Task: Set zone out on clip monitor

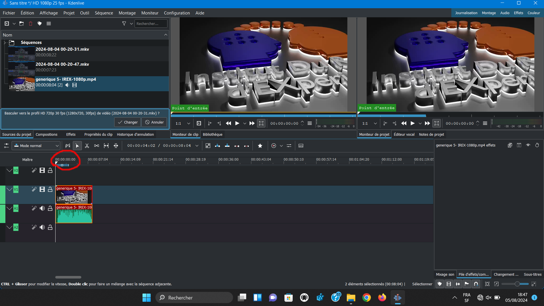Action: (219, 123)
